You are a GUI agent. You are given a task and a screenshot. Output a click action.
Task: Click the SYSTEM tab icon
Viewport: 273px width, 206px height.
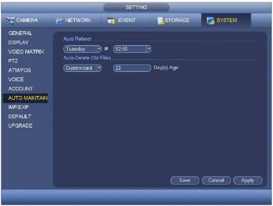click(211, 21)
